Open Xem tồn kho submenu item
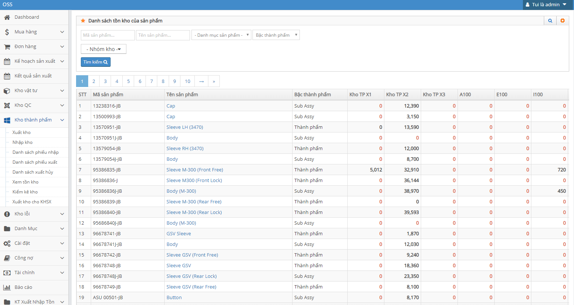This screenshot has width=574, height=305. pos(25,182)
